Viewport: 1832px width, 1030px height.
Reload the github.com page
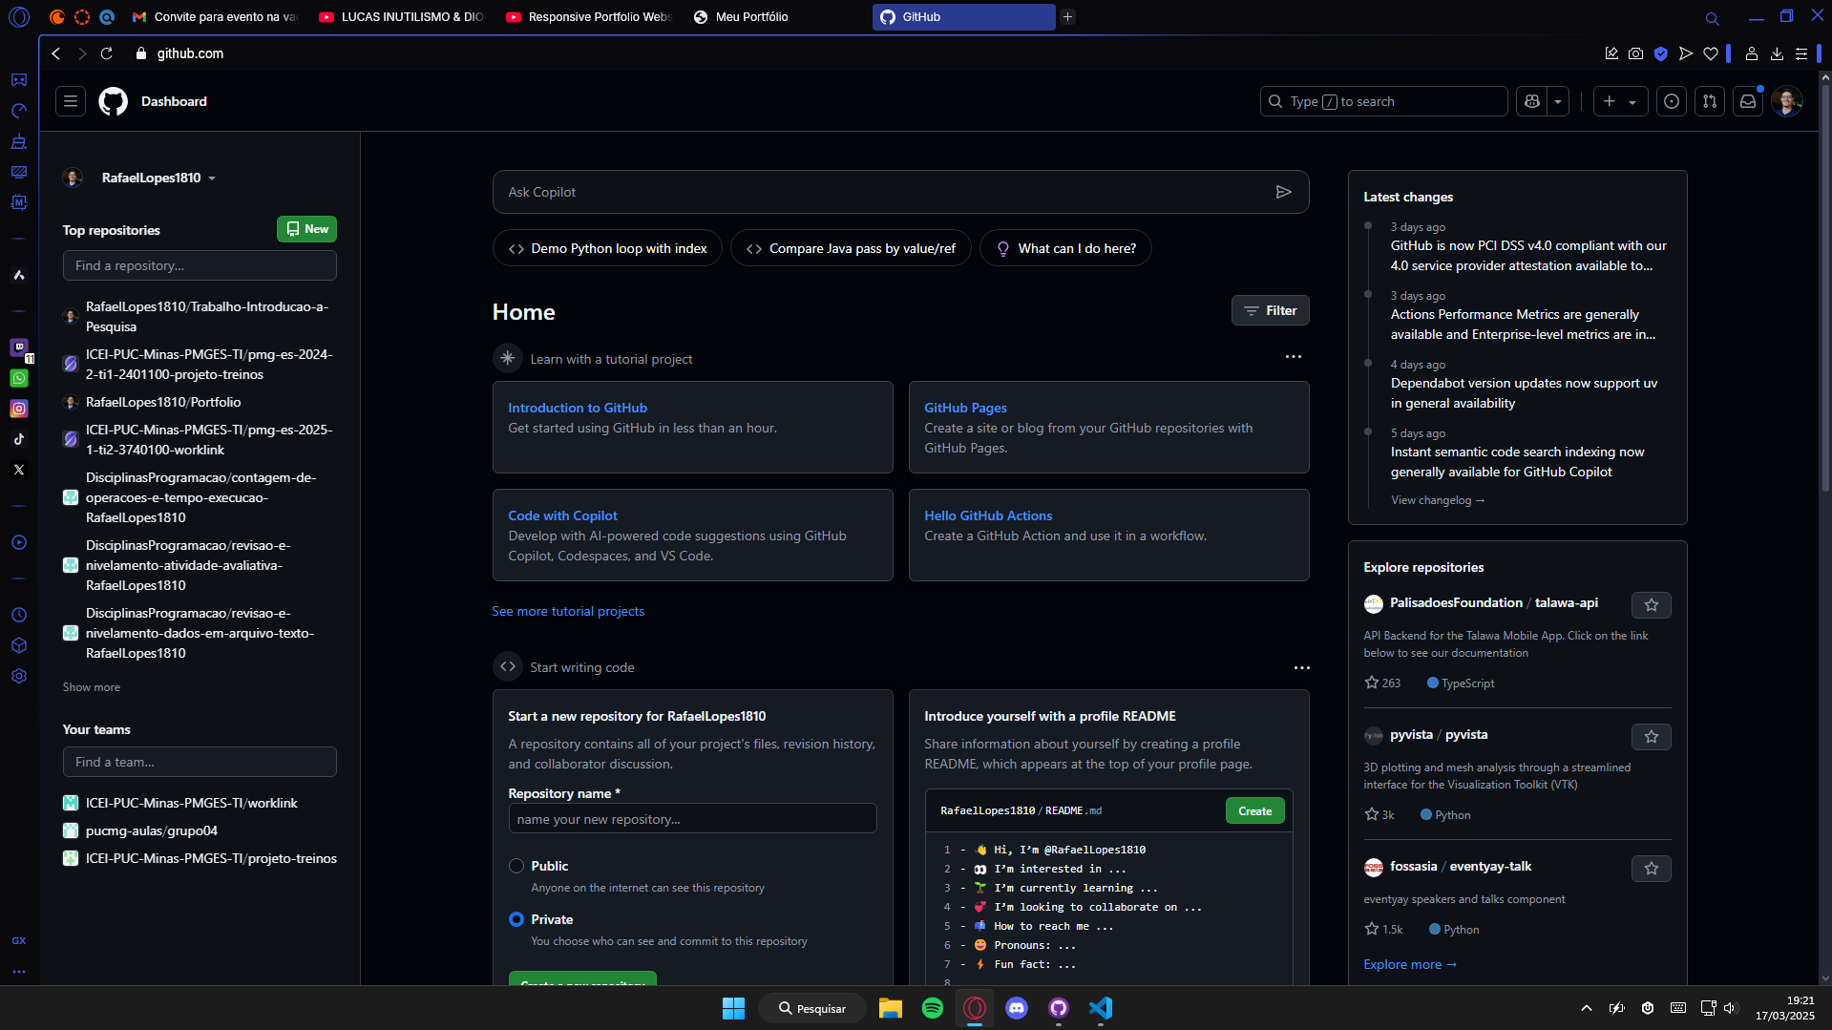click(x=107, y=53)
